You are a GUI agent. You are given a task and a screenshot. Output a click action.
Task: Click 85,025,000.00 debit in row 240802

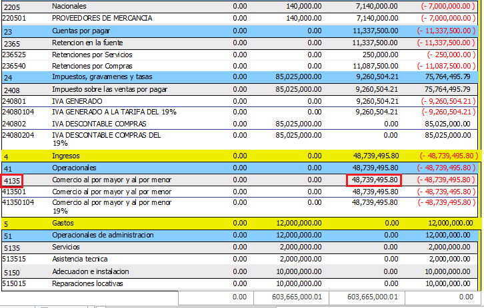pos(299,124)
